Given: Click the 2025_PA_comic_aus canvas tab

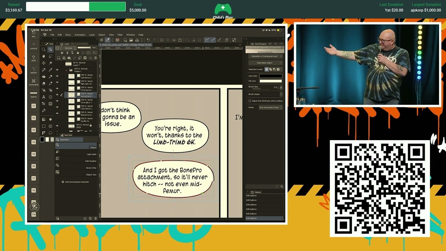Looking at the screenshot, I should click(x=125, y=45).
